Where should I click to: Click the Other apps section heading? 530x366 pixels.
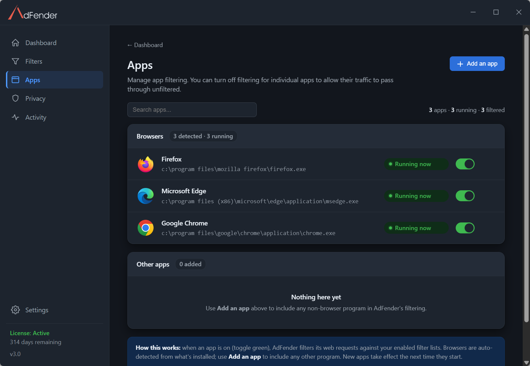pyautogui.click(x=153, y=264)
